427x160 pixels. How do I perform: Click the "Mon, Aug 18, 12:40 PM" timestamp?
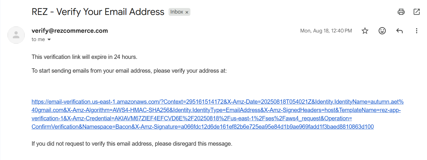tap(326, 31)
